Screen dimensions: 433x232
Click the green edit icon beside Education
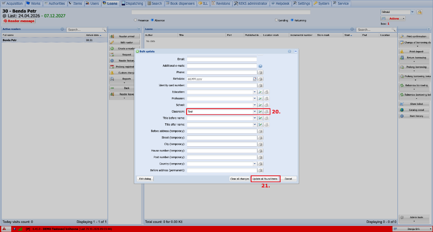(260, 92)
